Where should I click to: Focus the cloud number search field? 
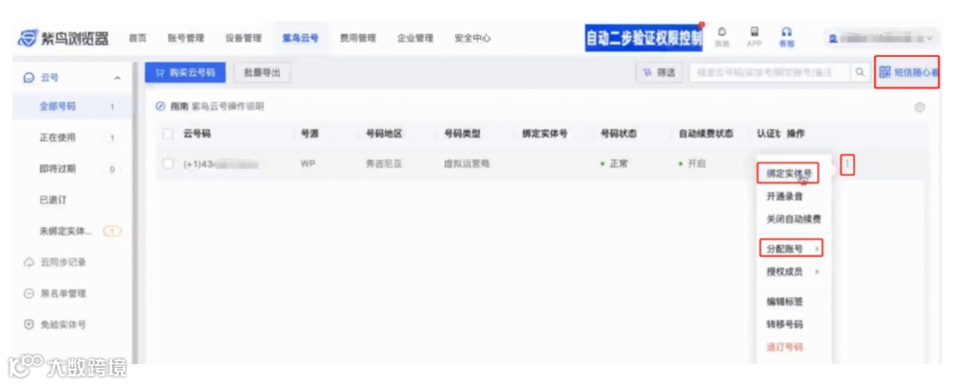pos(770,73)
